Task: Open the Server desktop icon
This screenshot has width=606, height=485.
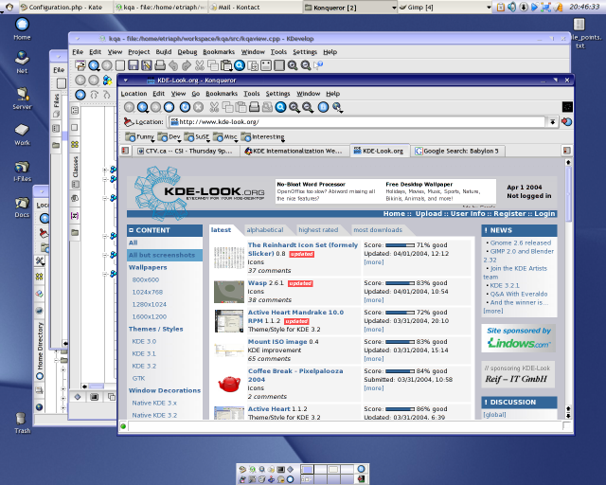Action: (22, 99)
